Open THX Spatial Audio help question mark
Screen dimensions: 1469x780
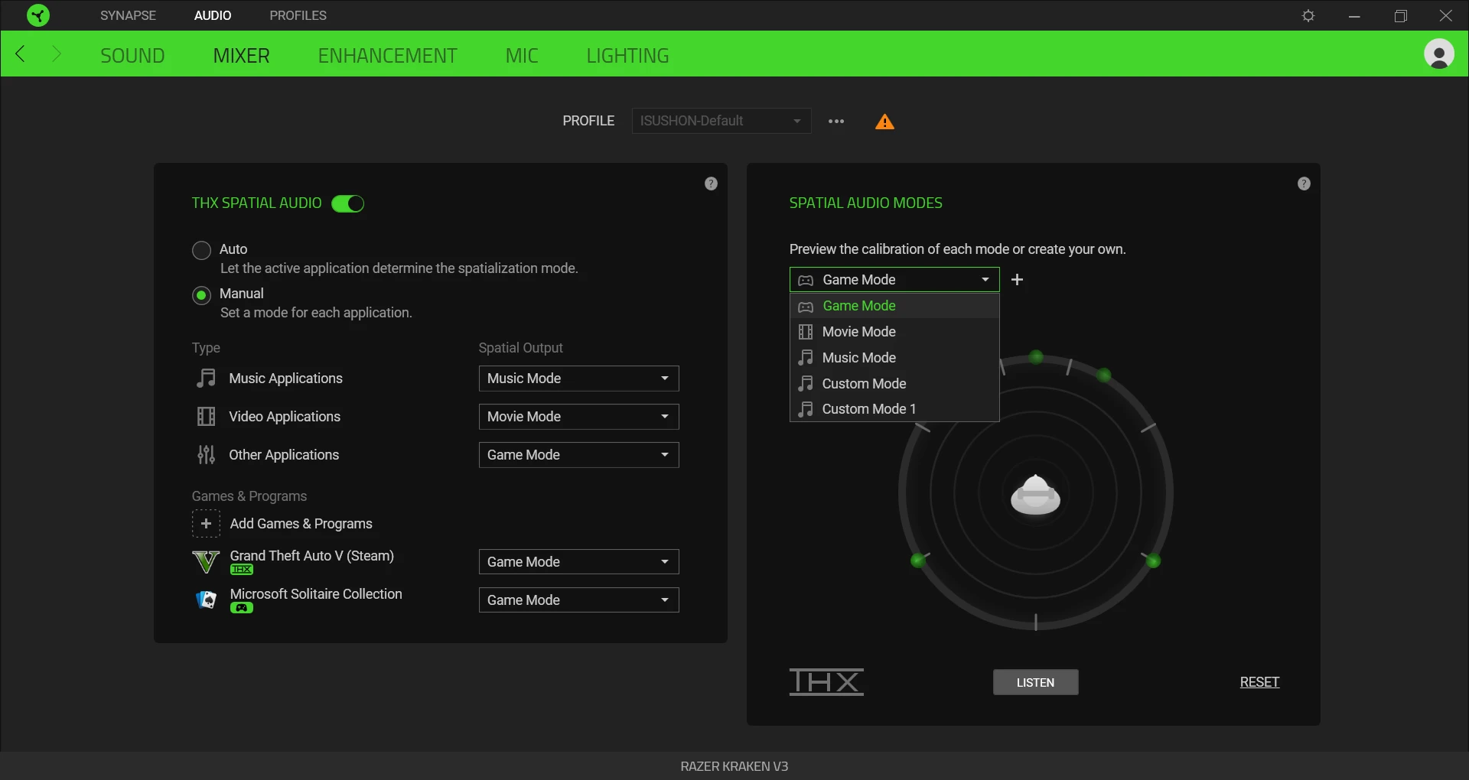(711, 184)
